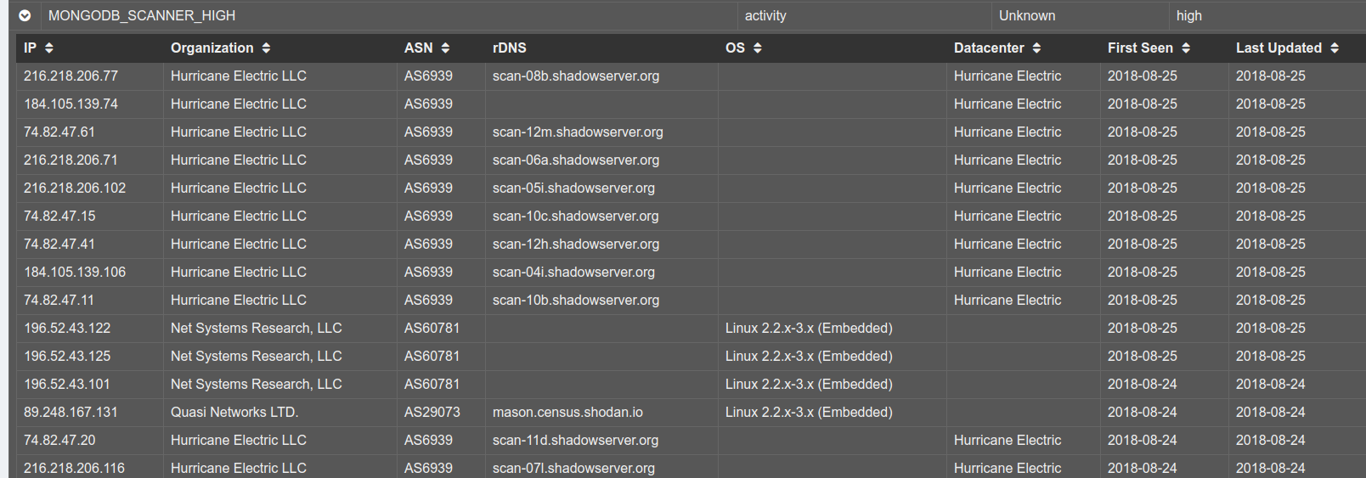The height and width of the screenshot is (478, 1366).
Task: Sort by Last Updated sort icon
Action: 1334,48
